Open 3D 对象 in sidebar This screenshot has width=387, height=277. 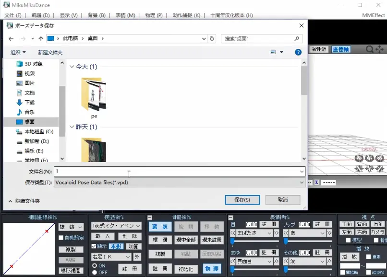point(30,64)
